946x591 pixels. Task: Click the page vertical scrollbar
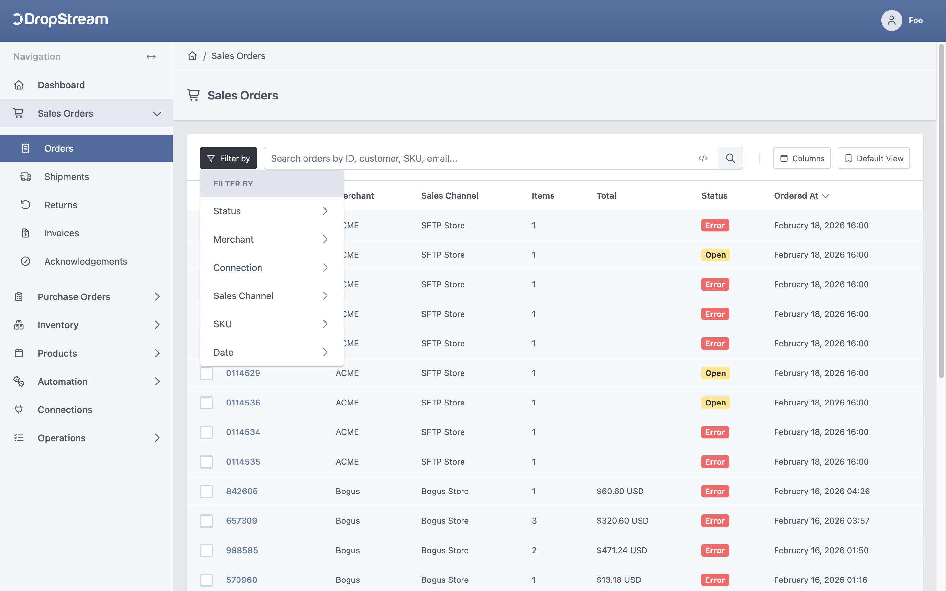click(x=941, y=211)
